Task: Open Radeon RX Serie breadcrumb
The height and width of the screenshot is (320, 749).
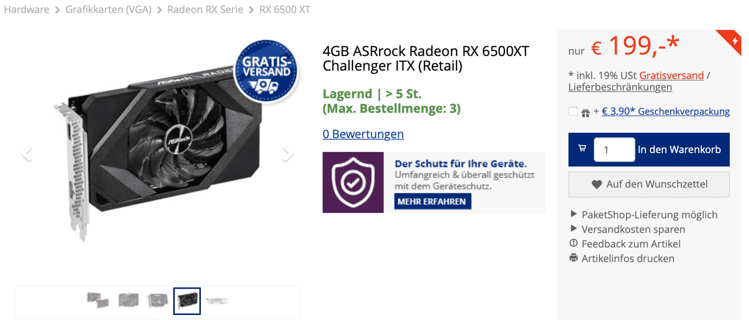Action: (x=205, y=9)
